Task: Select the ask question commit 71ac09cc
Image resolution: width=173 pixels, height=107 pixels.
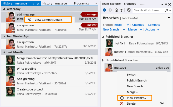Action: (49, 28)
